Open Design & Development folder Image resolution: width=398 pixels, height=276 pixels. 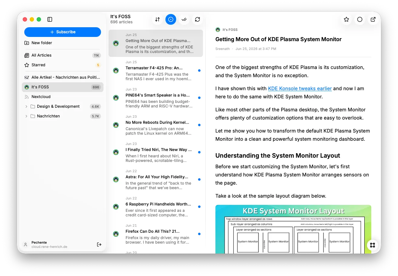tap(58, 107)
